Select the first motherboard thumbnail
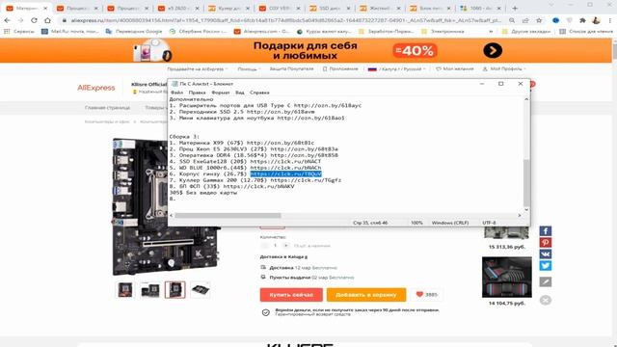The width and height of the screenshot is (617, 347). tap(125, 290)
